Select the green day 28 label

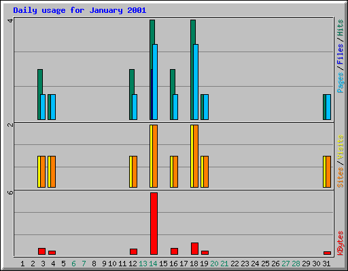coord(296,264)
